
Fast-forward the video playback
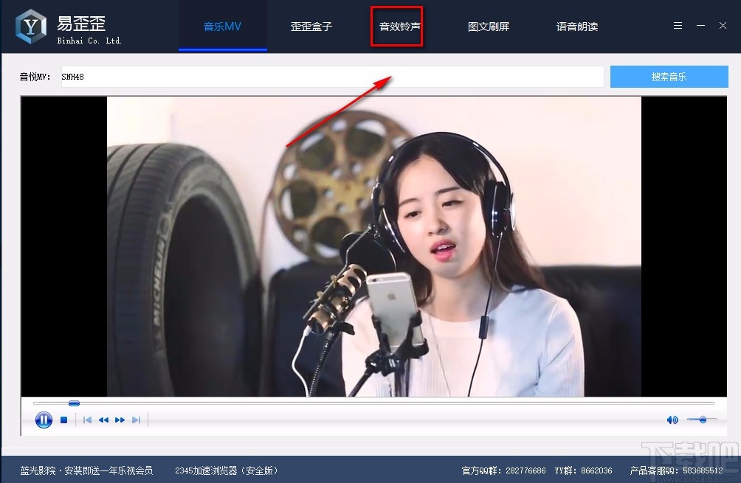[120, 420]
